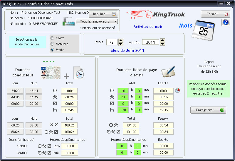Click the Fermer button
This screenshot has width=235, height=161.
click(x=215, y=14)
